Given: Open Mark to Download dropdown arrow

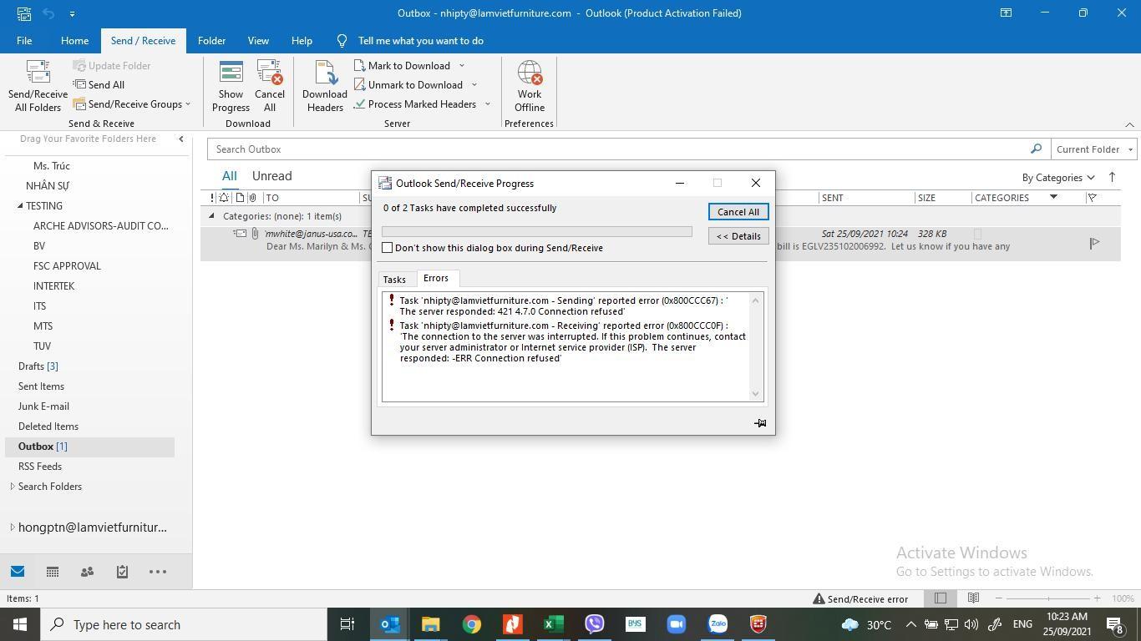Looking at the screenshot, I should [462, 66].
